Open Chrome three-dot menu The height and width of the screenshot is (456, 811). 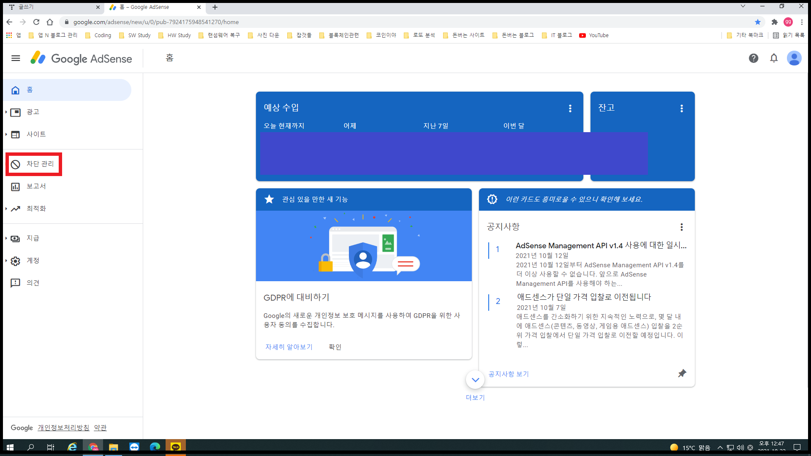802,22
